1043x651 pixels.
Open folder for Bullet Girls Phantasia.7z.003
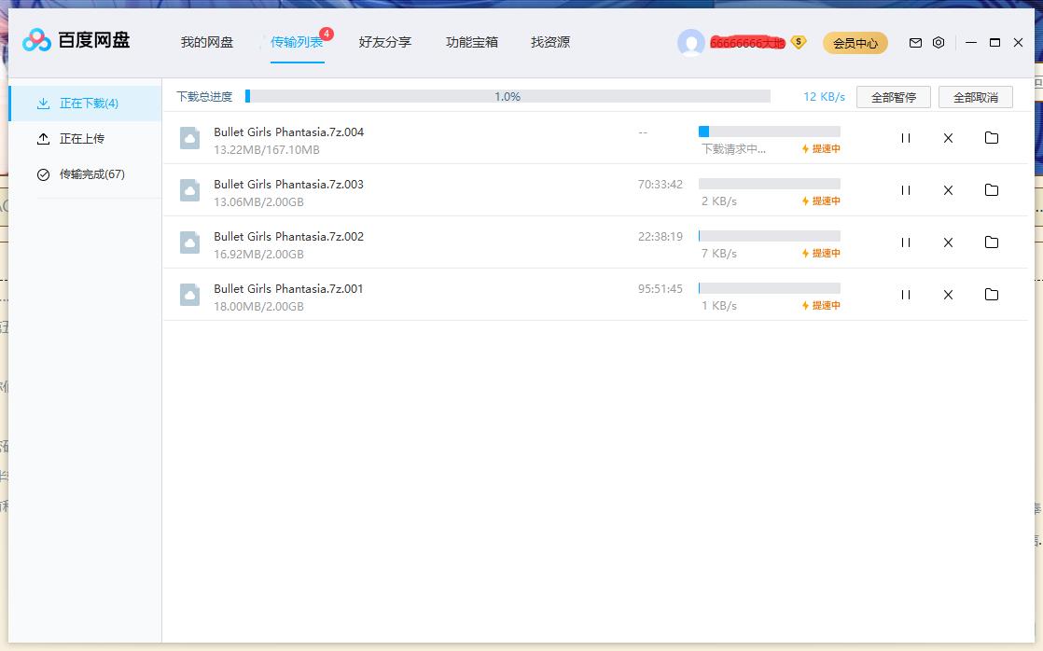coord(991,189)
